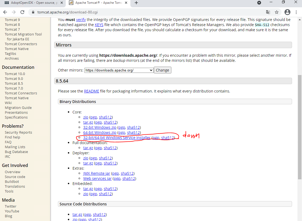Download the Core zip
This screenshot has height=221, width=302.
tap(86, 117)
